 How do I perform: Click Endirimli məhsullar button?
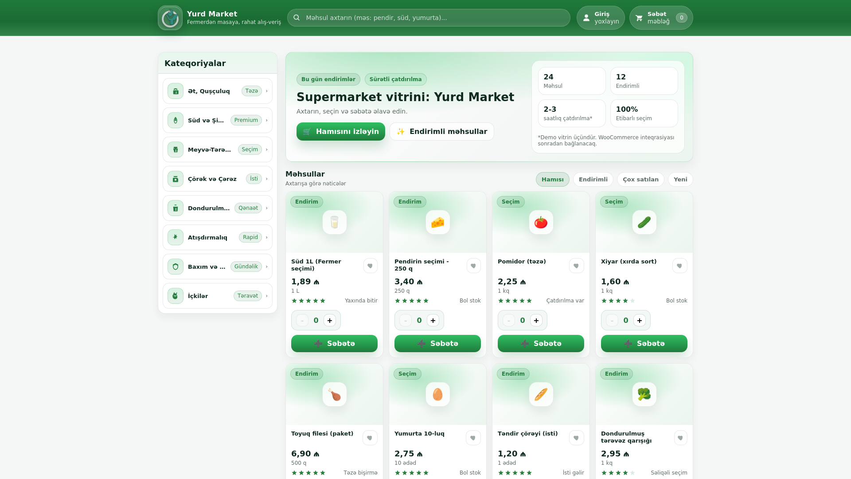coord(442,131)
